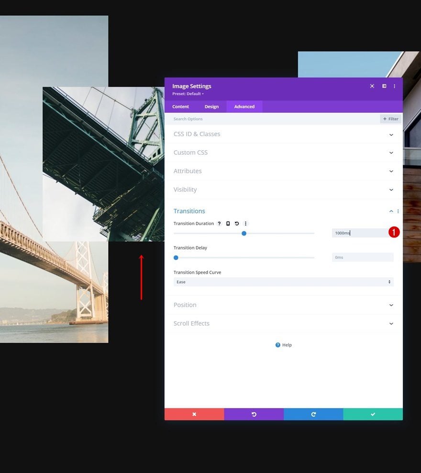This screenshot has width=421, height=473.
Task: Open the Transitions section options menu
Action: (398, 211)
